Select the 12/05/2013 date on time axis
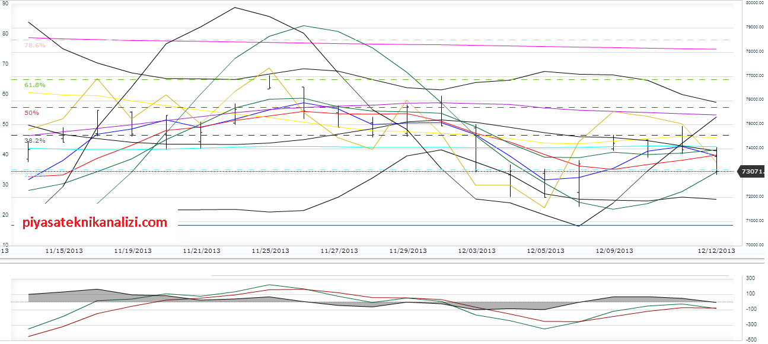The height and width of the screenshot is (344, 768). click(546, 250)
